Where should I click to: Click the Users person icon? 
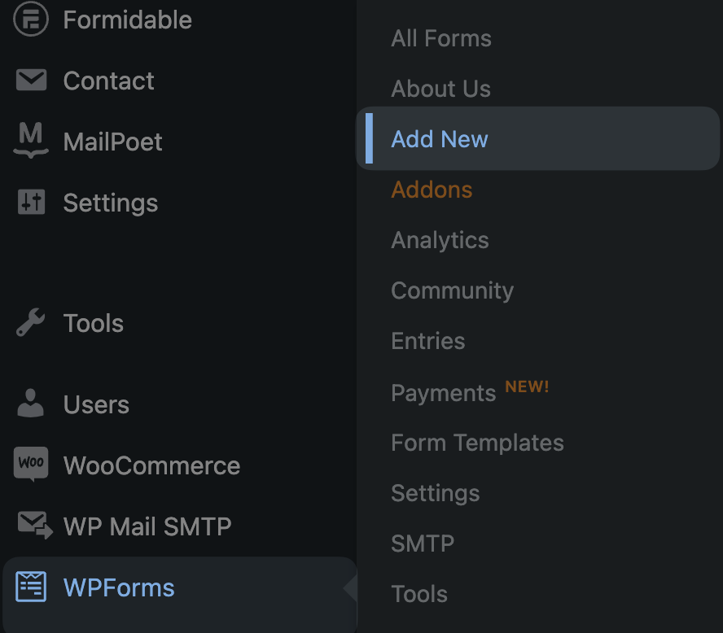(30, 403)
